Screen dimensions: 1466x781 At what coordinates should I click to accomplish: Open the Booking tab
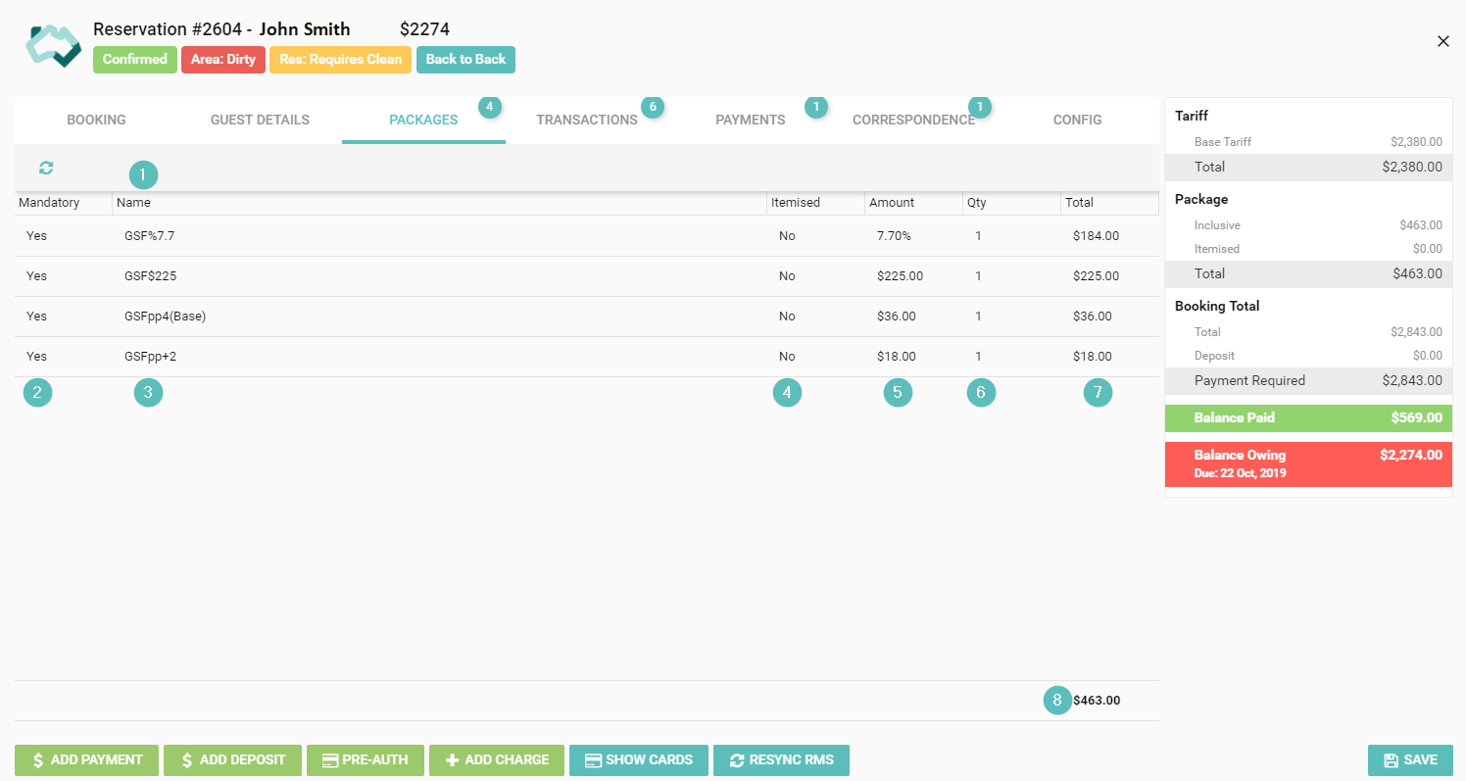[x=96, y=121]
